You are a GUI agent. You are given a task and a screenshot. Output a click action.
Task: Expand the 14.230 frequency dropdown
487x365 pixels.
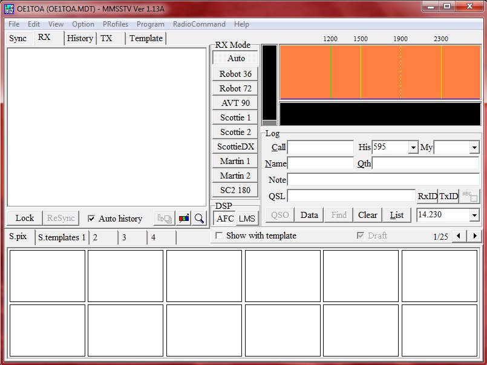[474, 215]
